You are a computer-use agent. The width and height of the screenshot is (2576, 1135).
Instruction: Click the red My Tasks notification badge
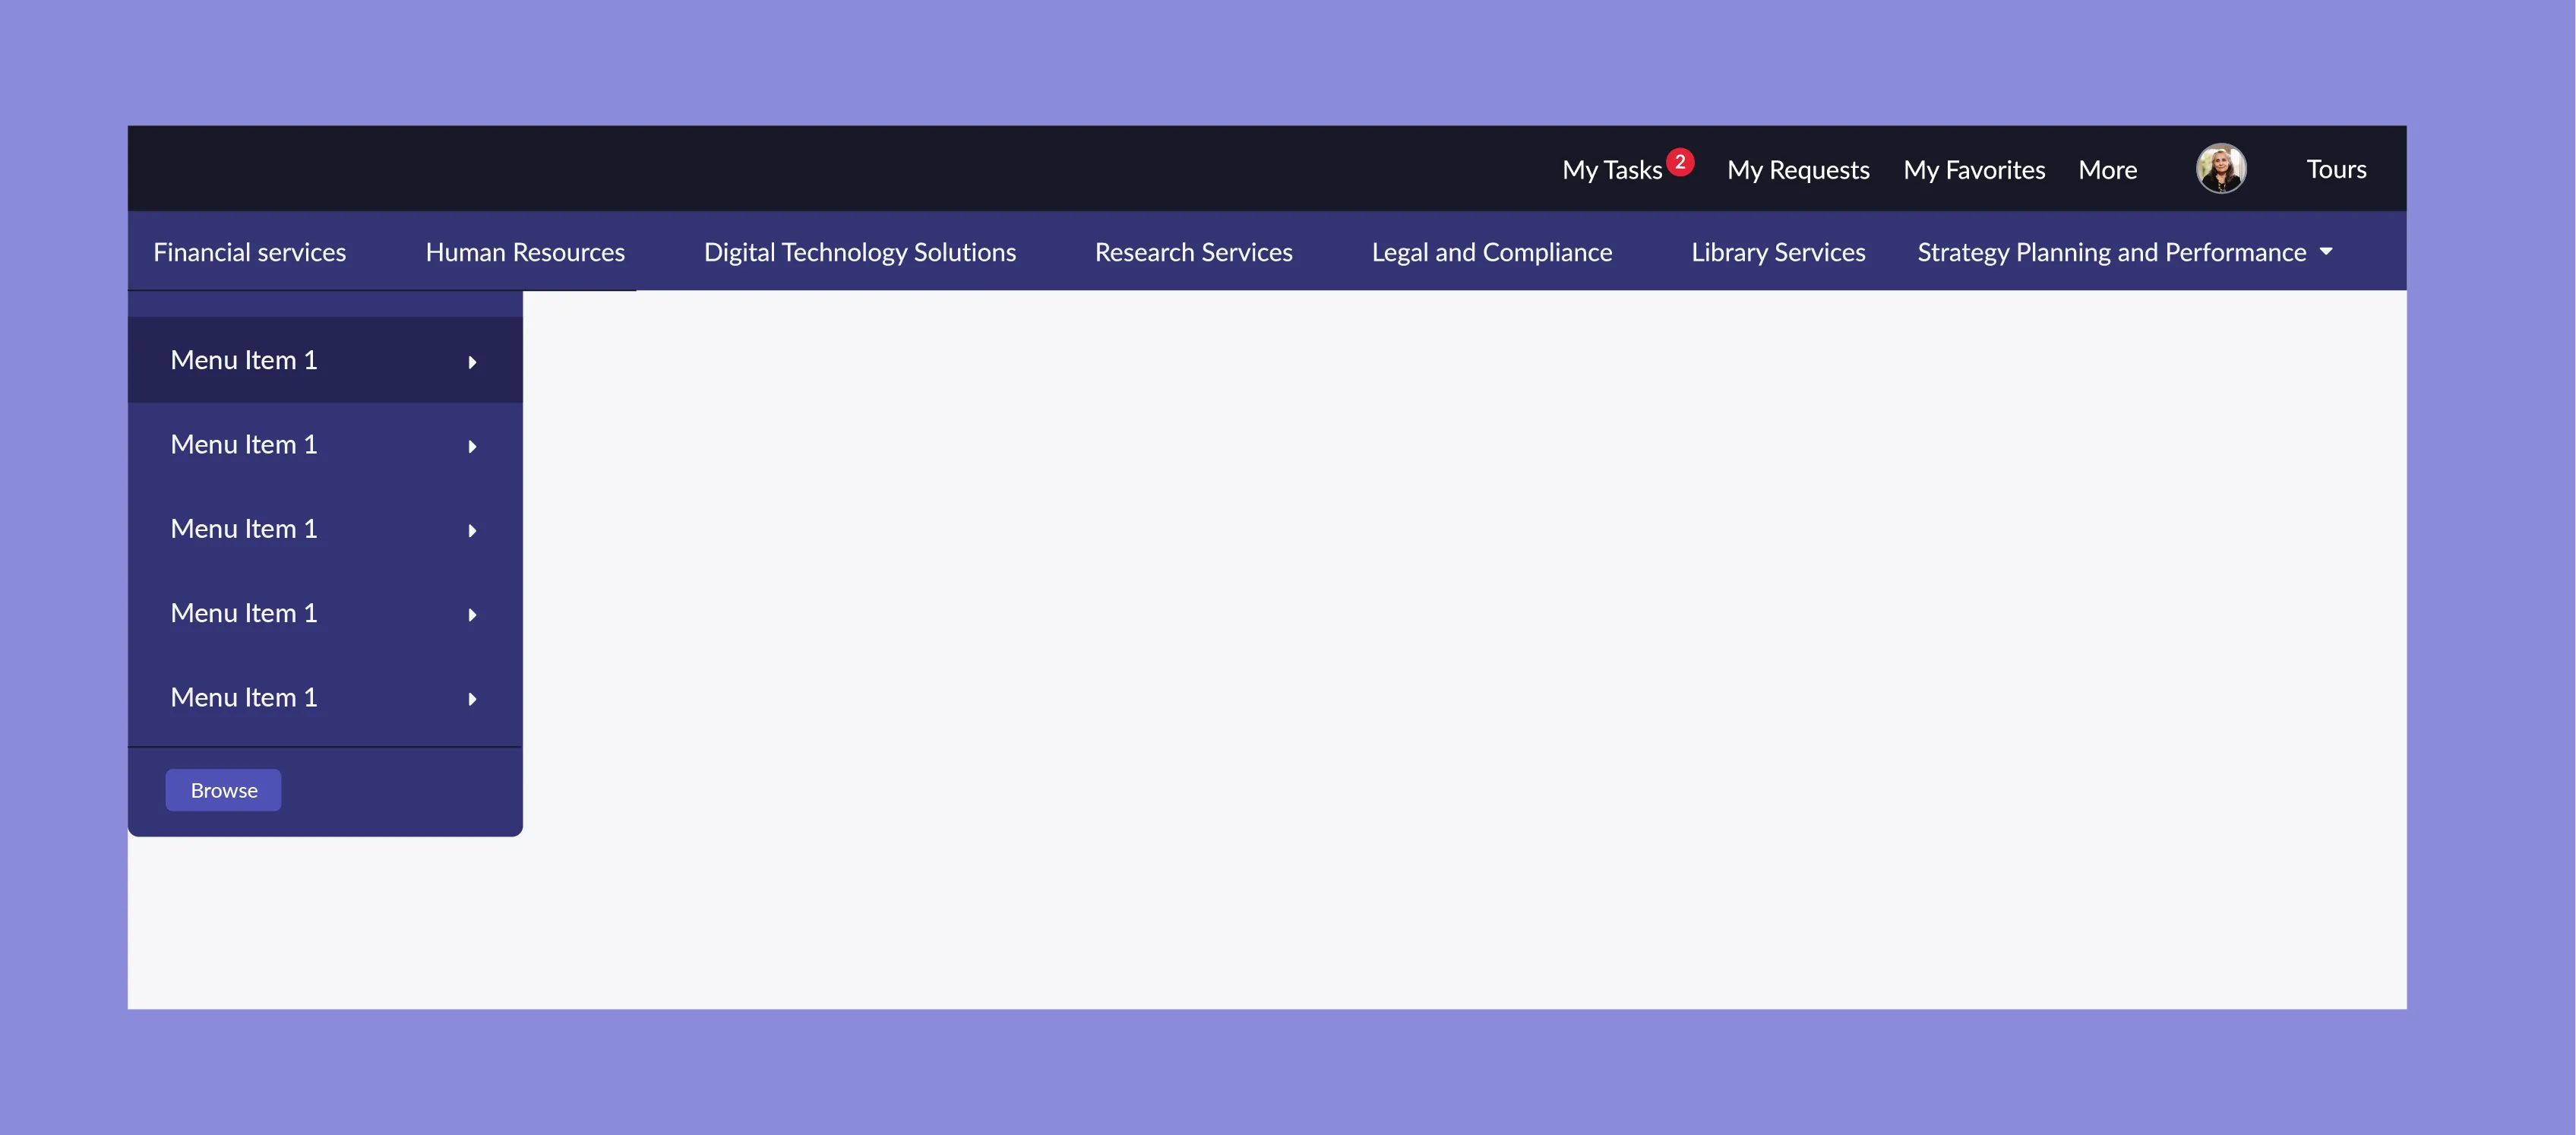[1680, 161]
